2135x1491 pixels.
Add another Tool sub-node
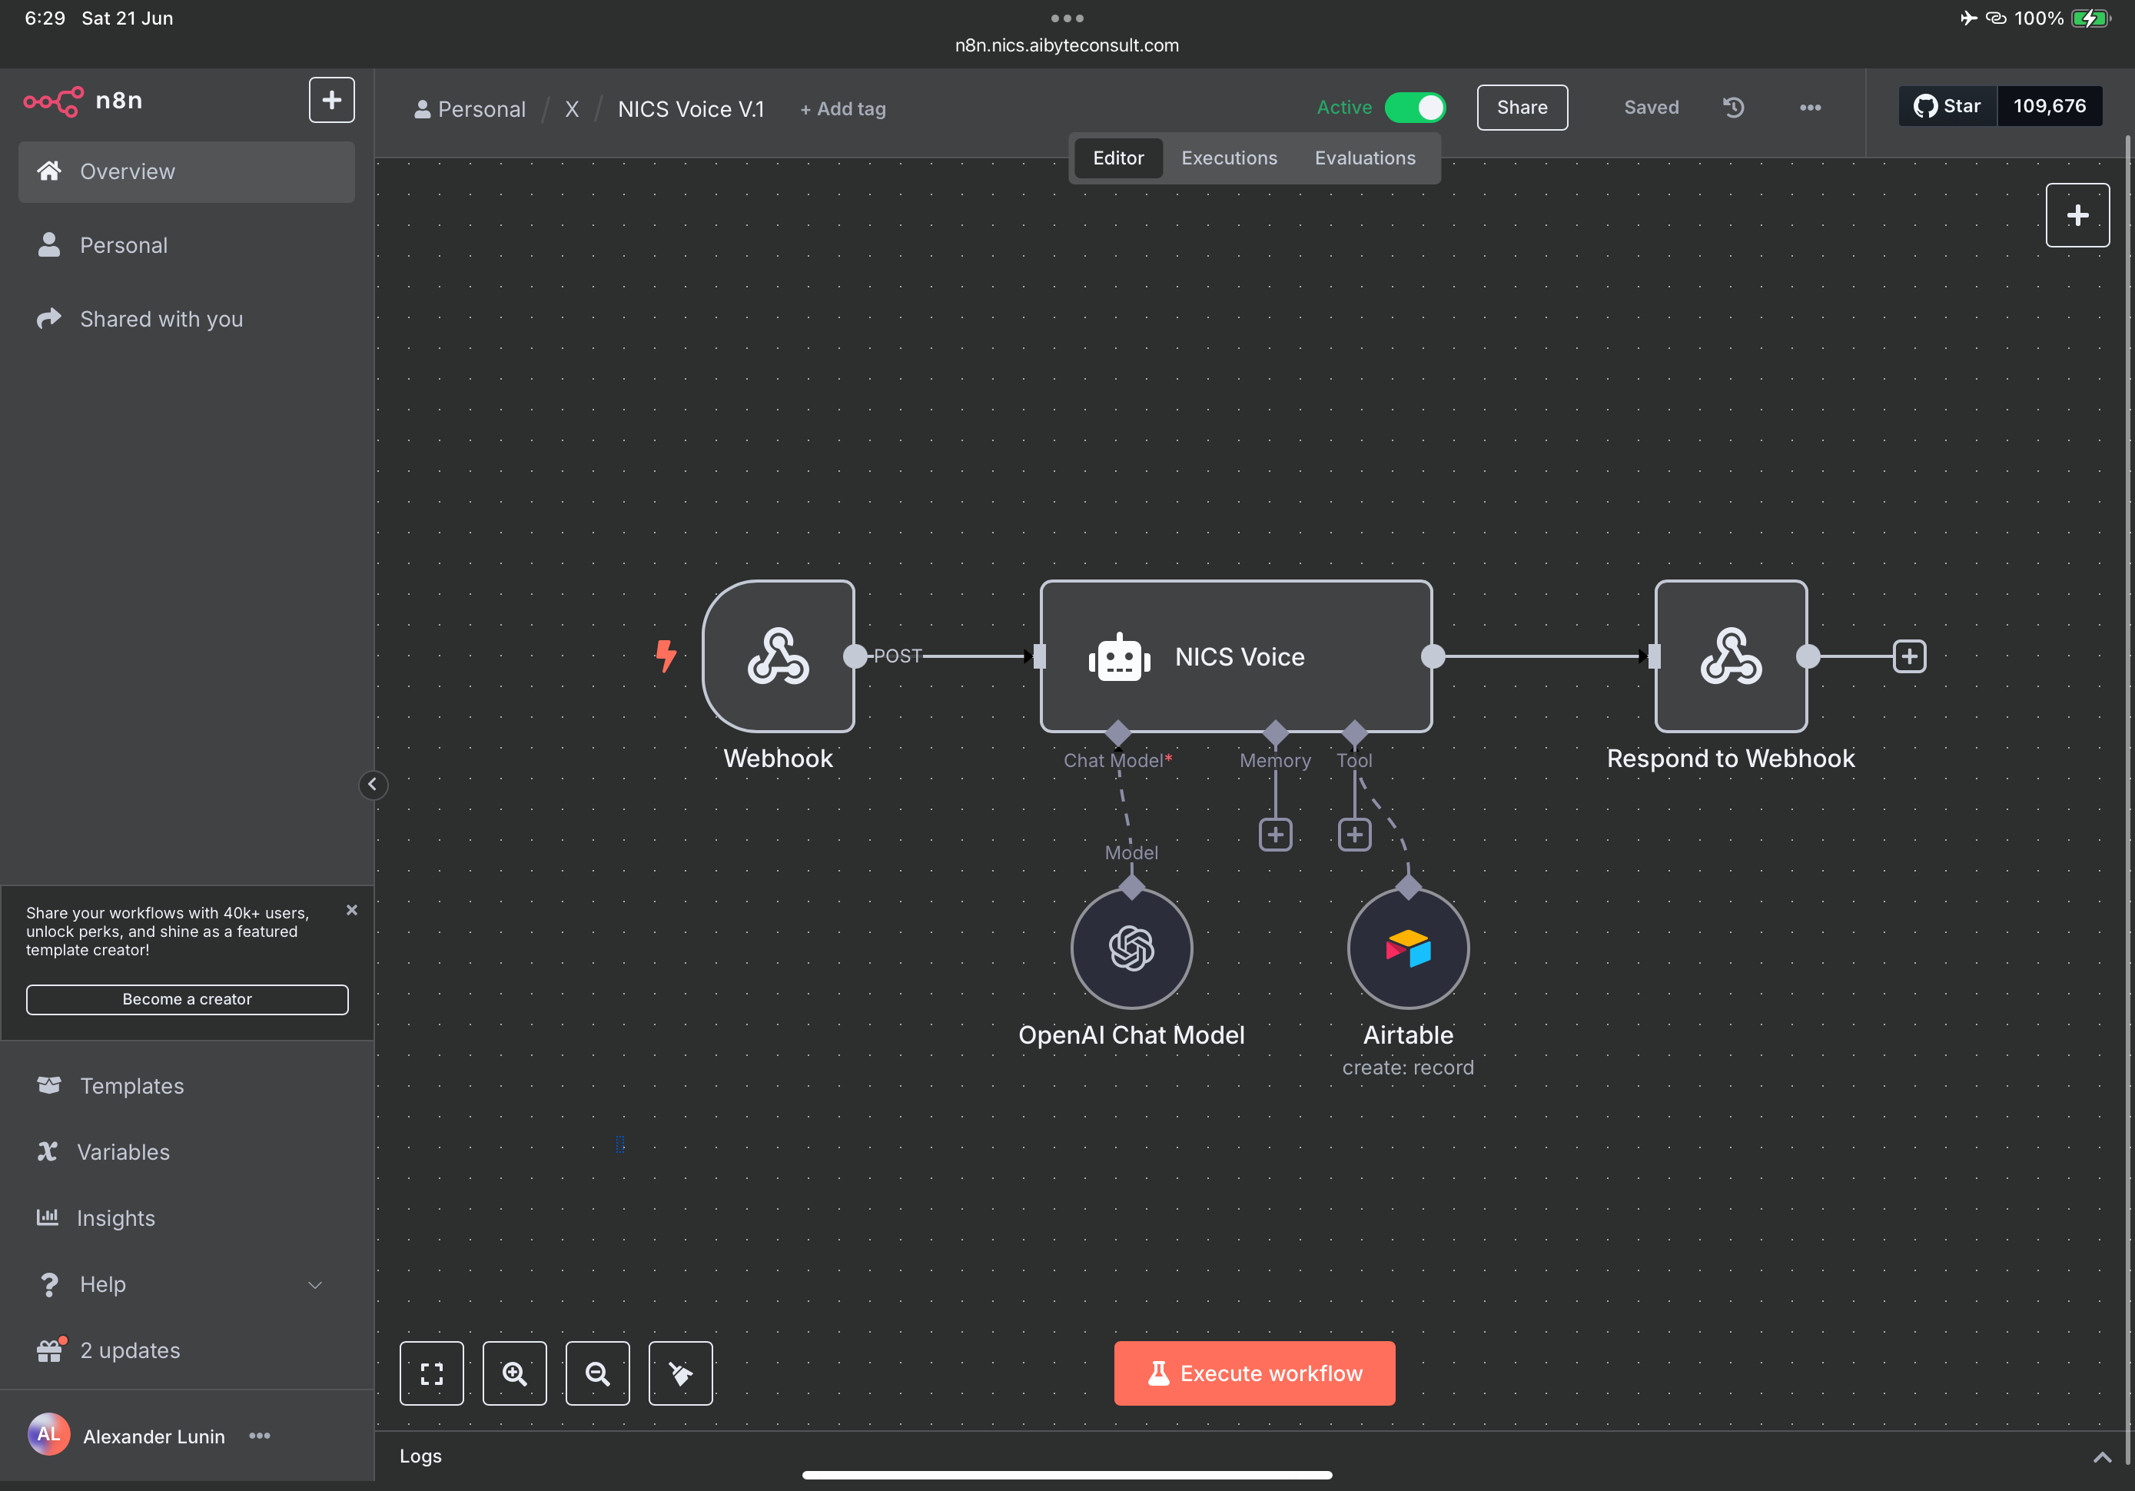[1354, 835]
